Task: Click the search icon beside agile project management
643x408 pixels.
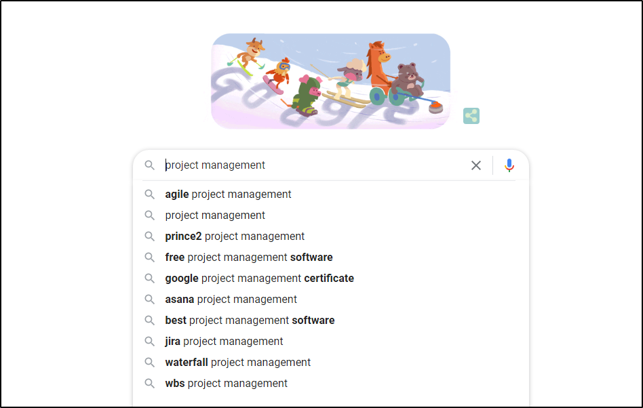Action: (x=150, y=195)
